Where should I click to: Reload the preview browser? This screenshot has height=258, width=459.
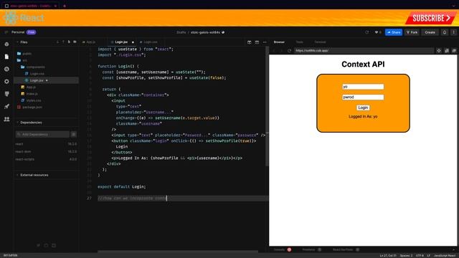(289, 51)
